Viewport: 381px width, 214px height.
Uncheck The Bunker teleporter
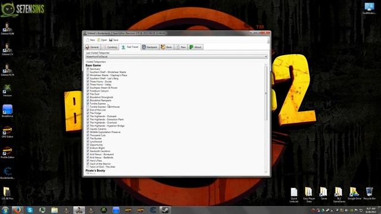click(88, 139)
